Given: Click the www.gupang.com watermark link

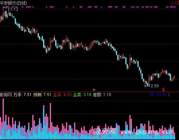Looking at the screenshot, I should pyautogui.click(x=147, y=132).
